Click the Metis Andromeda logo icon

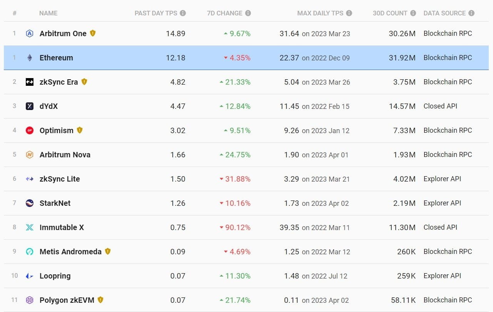[x=30, y=252]
